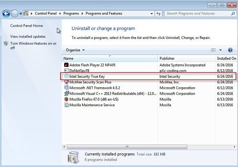Click pXc-coding.com publisher cell

click(173, 70)
